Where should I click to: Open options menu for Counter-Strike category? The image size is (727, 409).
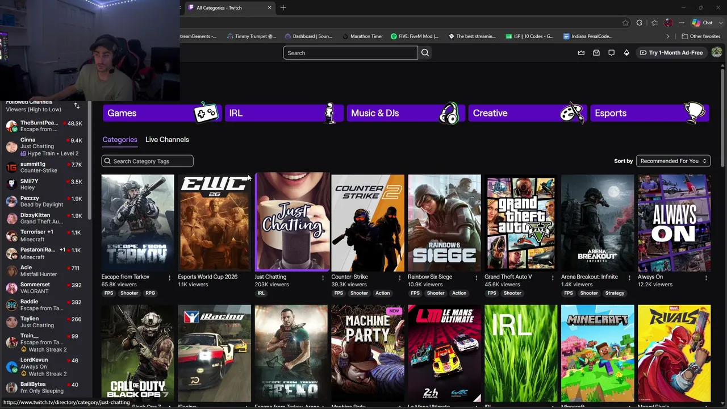[399, 278]
